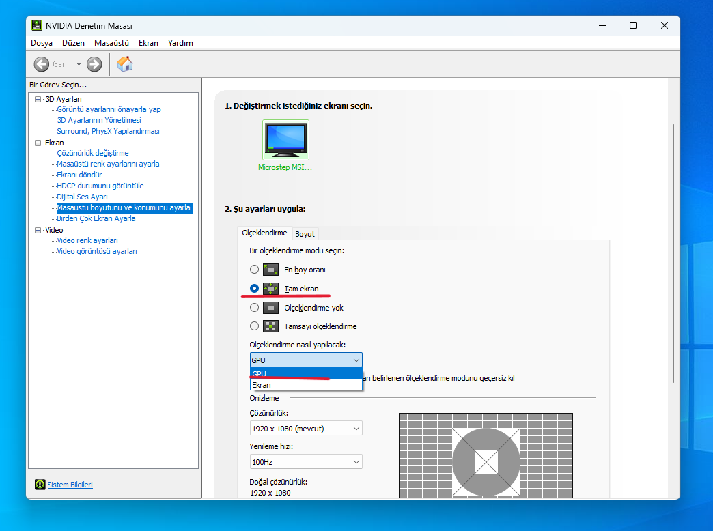Click the 3D Ayarları tree label
This screenshot has width=713, height=531.
point(64,99)
